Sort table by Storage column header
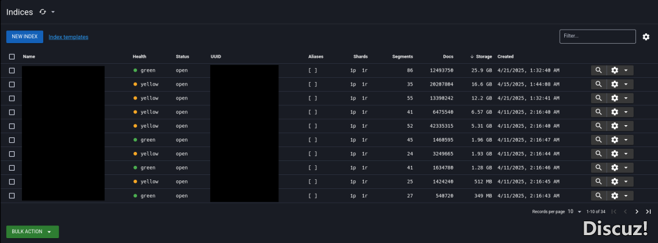This screenshot has width=658, height=243. (484, 56)
